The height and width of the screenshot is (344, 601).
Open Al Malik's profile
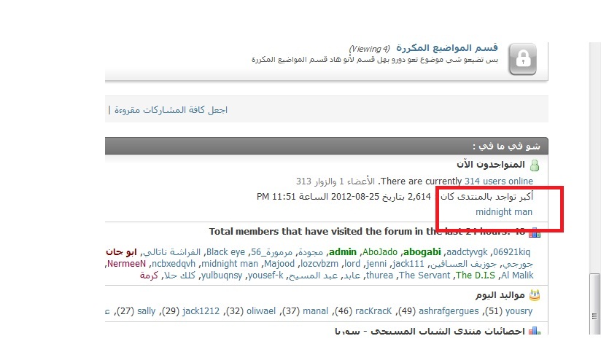point(517,275)
